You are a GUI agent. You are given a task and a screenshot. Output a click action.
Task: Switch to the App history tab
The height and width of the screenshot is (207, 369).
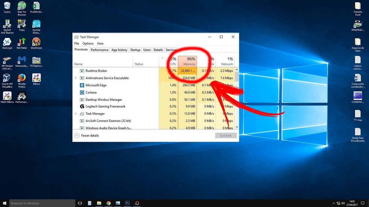[x=119, y=50]
